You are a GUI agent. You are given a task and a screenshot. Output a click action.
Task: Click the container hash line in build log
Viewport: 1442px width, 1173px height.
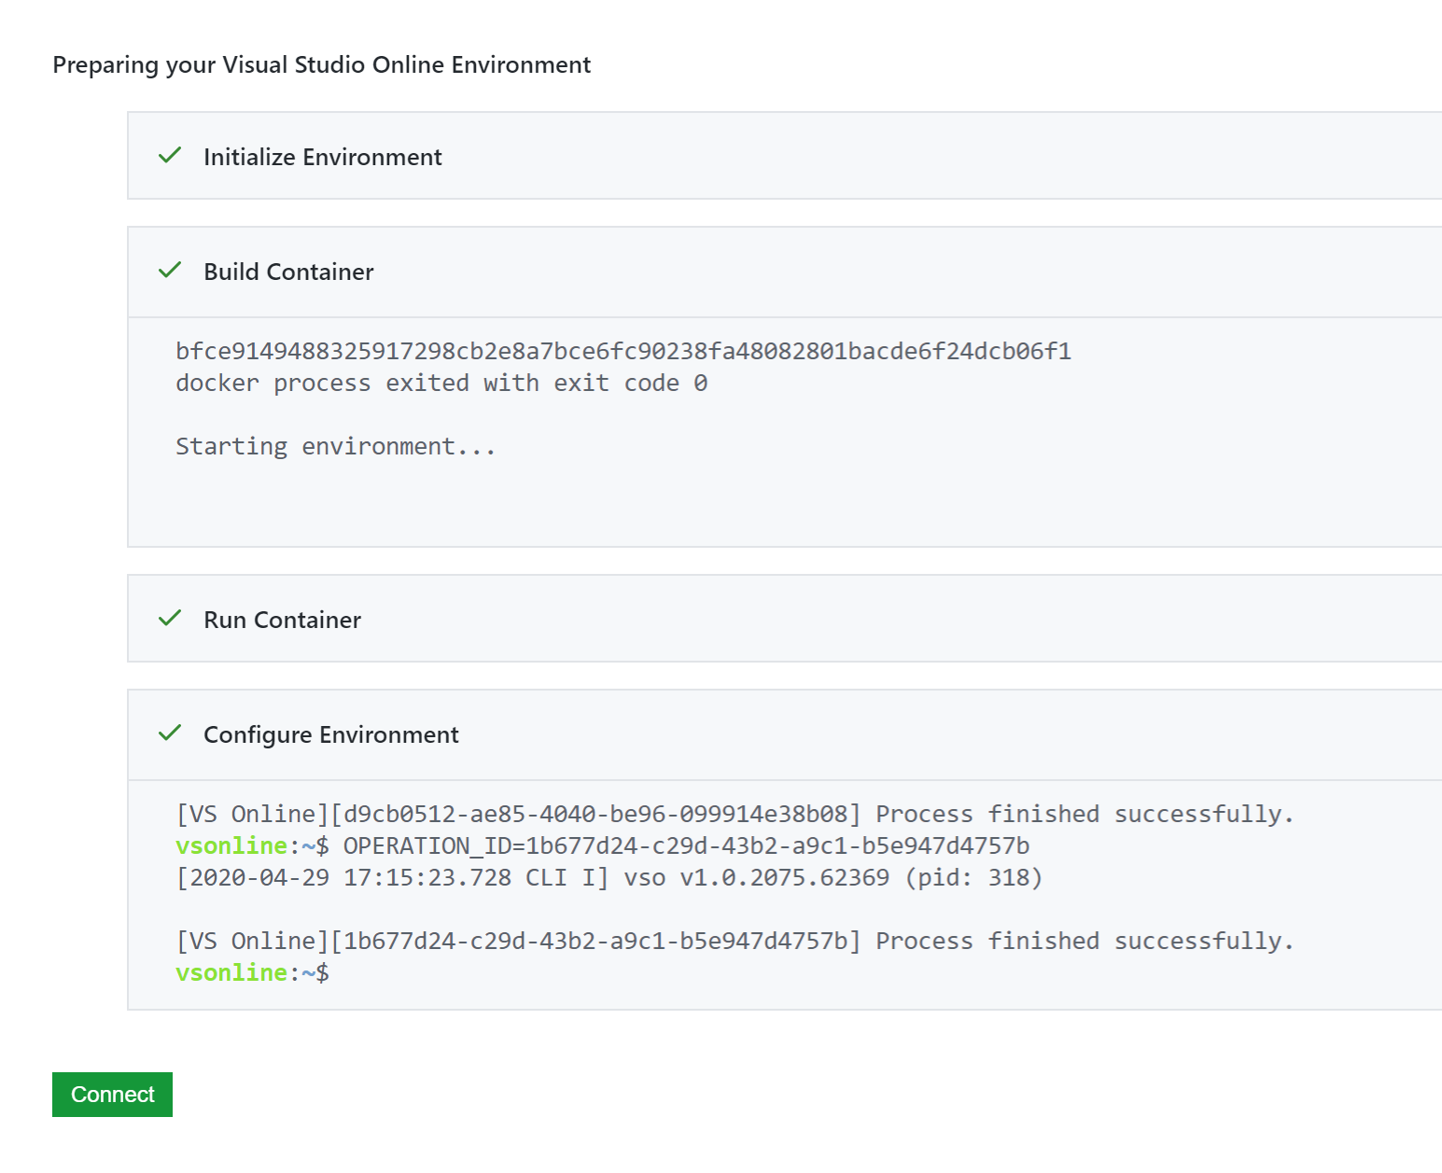point(623,351)
